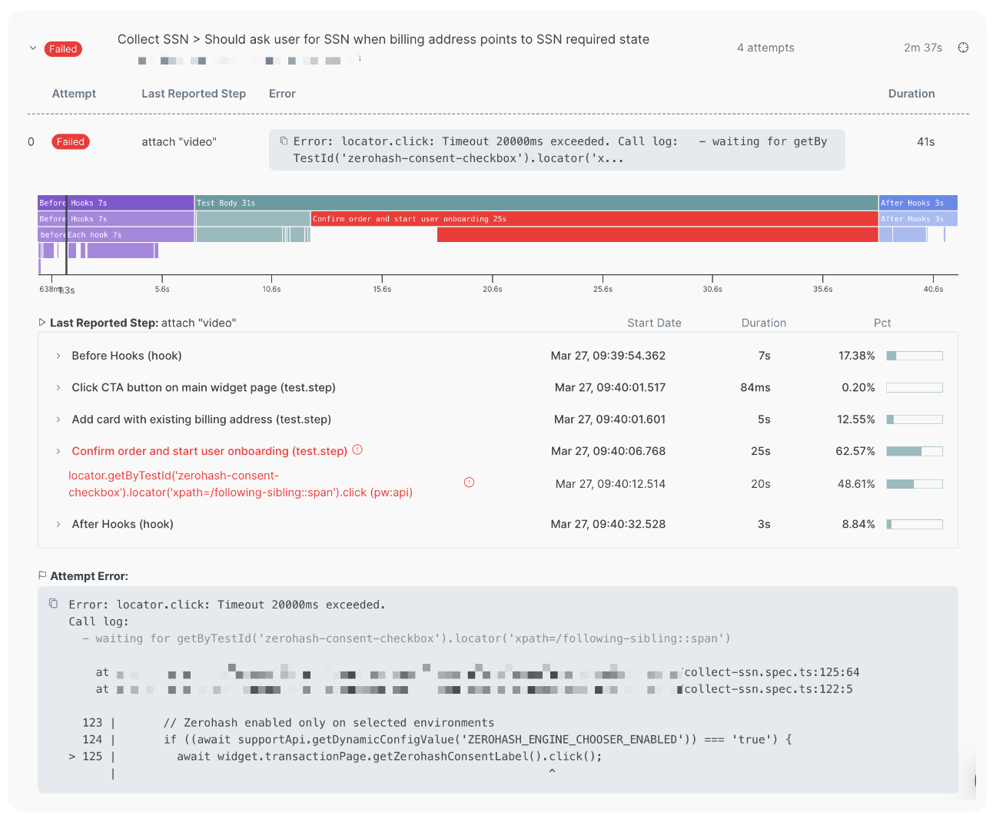996x819 pixels.
Task: Copy the Attempt Error code block
Action: point(53,604)
